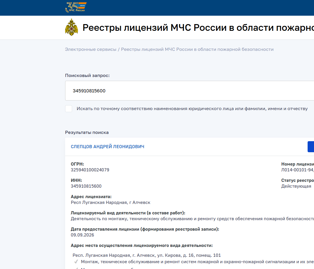314x269 pixels.
Task: Enable the exact name match checkbox
Action: coord(69,109)
